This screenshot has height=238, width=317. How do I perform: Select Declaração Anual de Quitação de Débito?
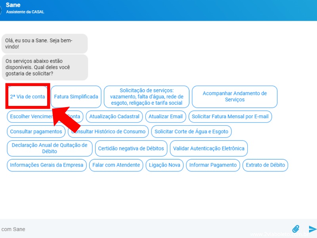point(50,148)
